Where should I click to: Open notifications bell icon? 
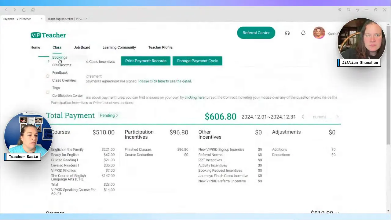303,33
